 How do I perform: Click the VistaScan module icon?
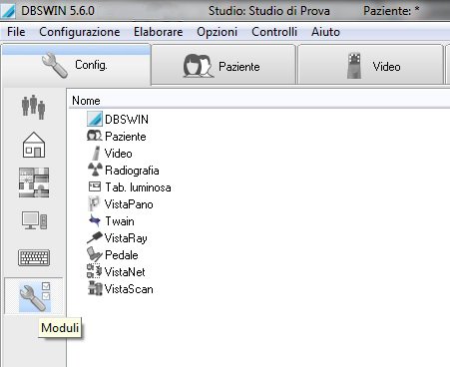[x=95, y=288]
